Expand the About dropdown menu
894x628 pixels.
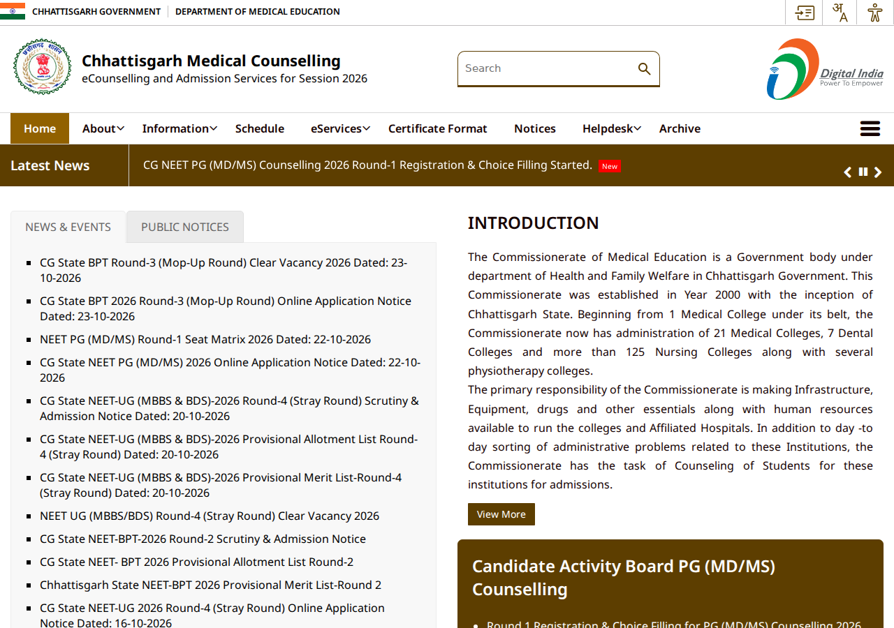(103, 128)
